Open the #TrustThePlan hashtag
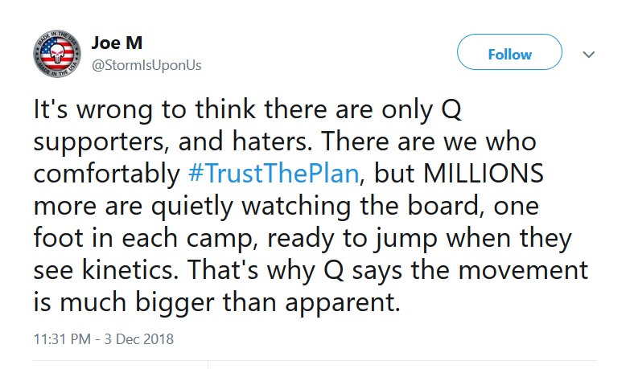Screen dimensions: 630x369 click(x=274, y=174)
